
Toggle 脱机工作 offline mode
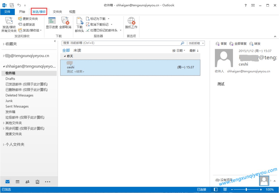pos(131,23)
